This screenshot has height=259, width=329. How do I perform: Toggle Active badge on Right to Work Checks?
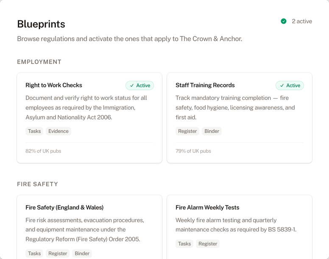tap(139, 85)
